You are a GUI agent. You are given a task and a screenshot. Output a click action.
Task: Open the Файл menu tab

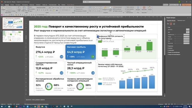pyautogui.click(x=2, y=5)
